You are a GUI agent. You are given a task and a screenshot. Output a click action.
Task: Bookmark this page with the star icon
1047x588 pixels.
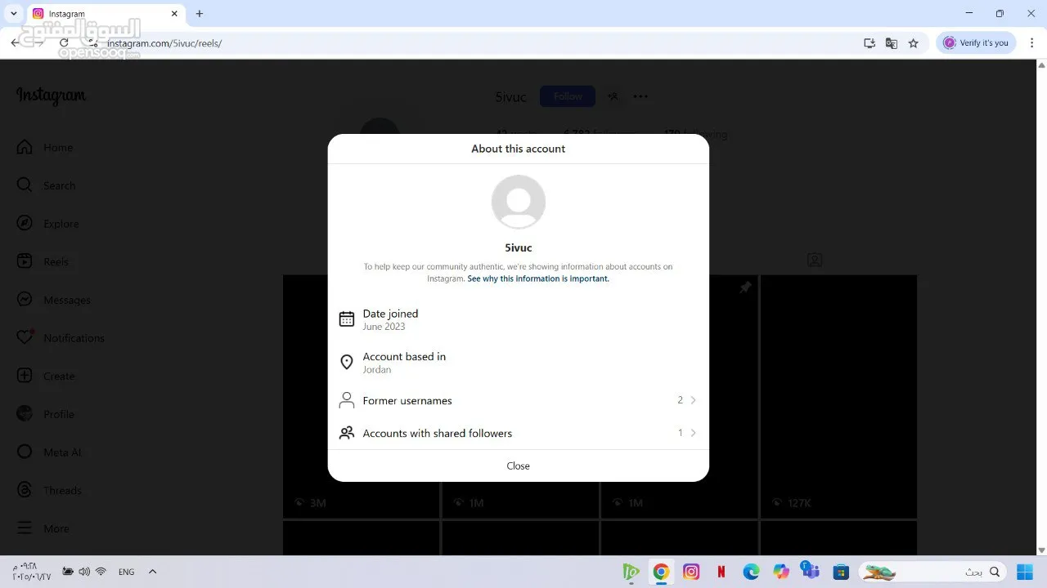tap(914, 43)
